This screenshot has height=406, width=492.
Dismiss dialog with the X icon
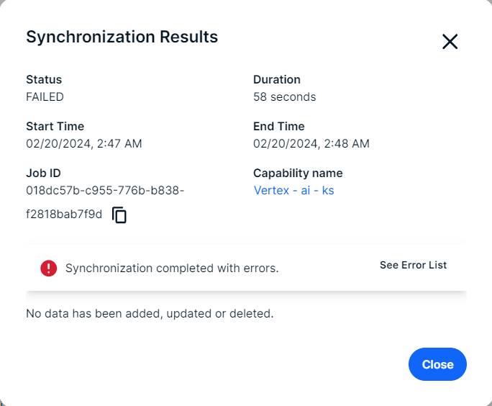point(450,42)
